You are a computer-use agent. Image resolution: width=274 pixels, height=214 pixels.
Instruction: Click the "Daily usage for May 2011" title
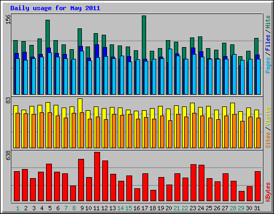click(55, 8)
